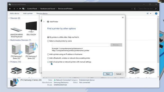Image resolution: width=164 pixels, height=92 pixels.
Task: Go back in Devices and Printers window
Action: tap(10, 9)
